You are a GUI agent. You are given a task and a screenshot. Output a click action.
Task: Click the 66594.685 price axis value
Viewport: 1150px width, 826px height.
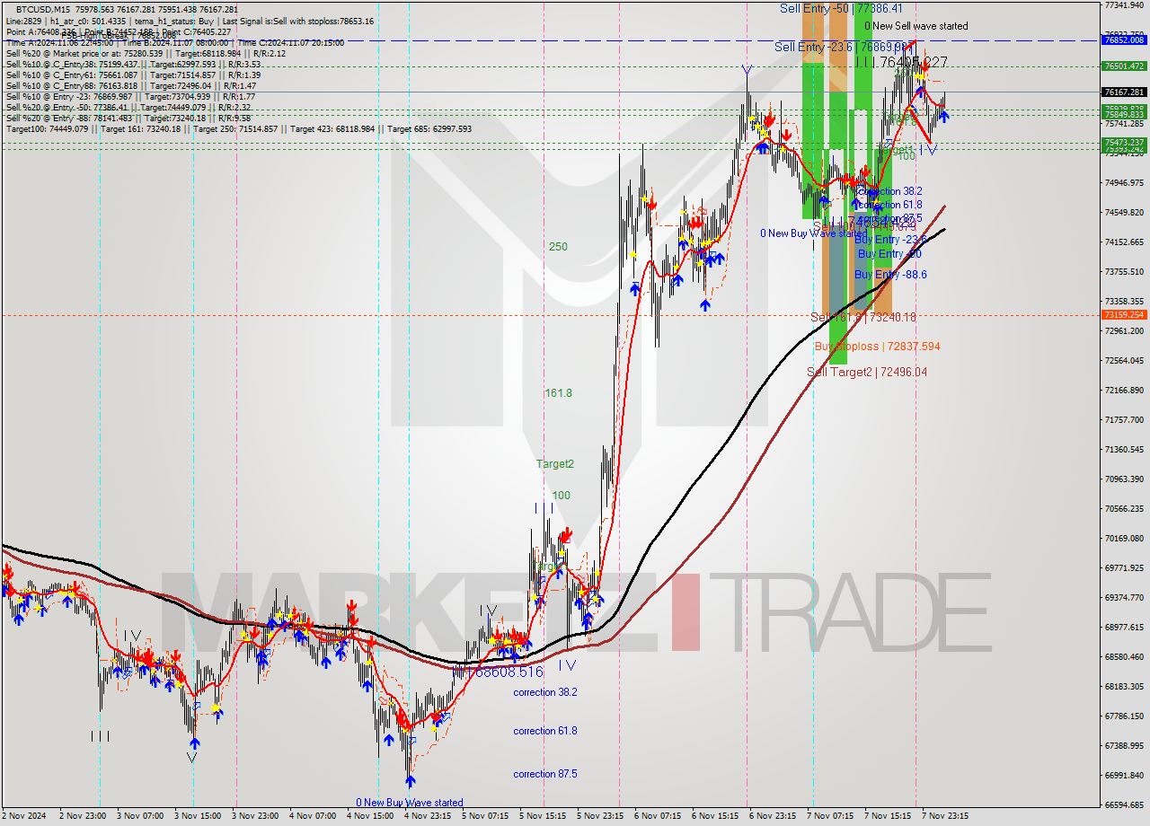(1124, 805)
